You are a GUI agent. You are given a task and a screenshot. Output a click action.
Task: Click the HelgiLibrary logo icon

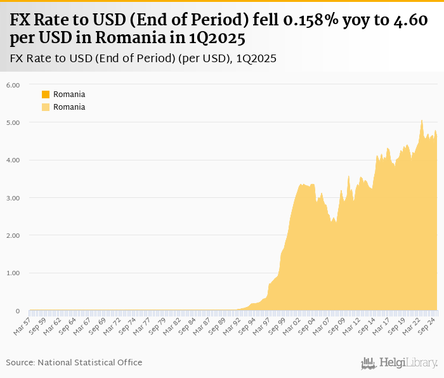(x=369, y=363)
